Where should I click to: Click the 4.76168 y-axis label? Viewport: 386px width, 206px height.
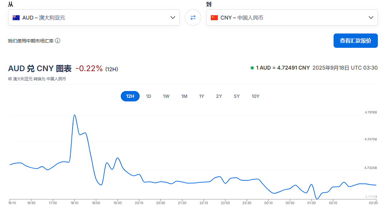[371, 112]
